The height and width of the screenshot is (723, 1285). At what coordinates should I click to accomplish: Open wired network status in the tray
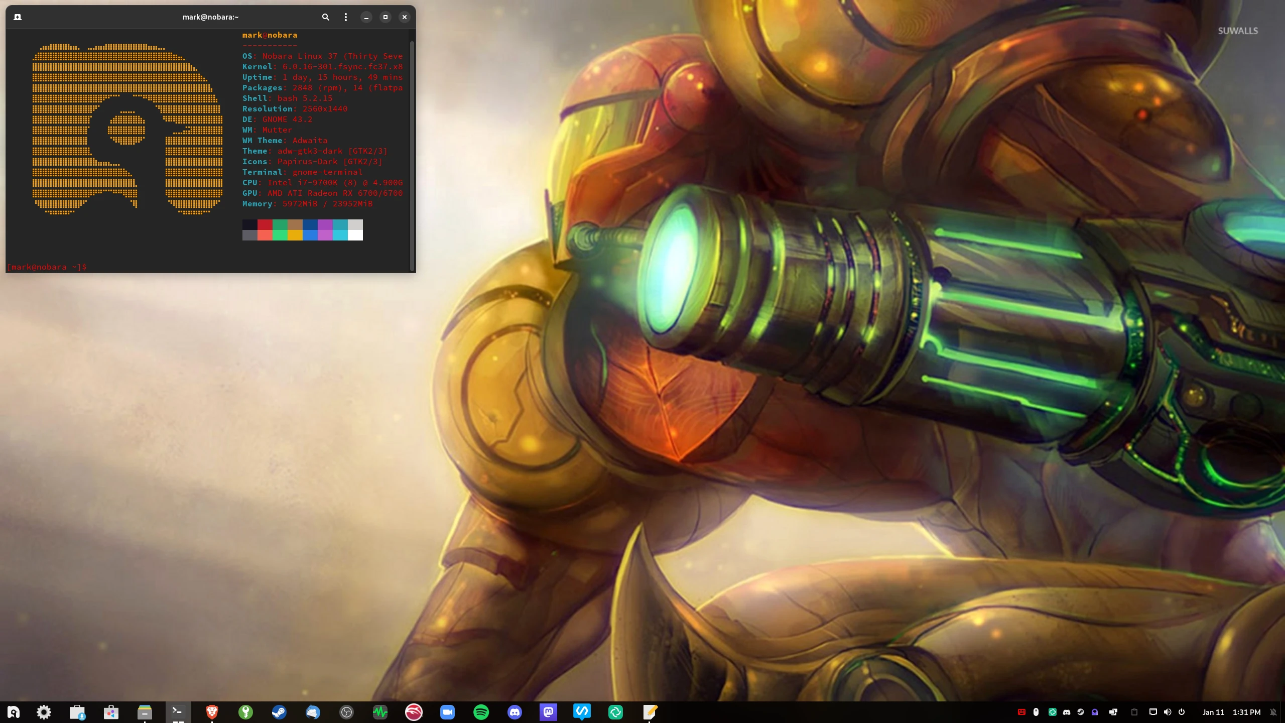pyautogui.click(x=1153, y=712)
